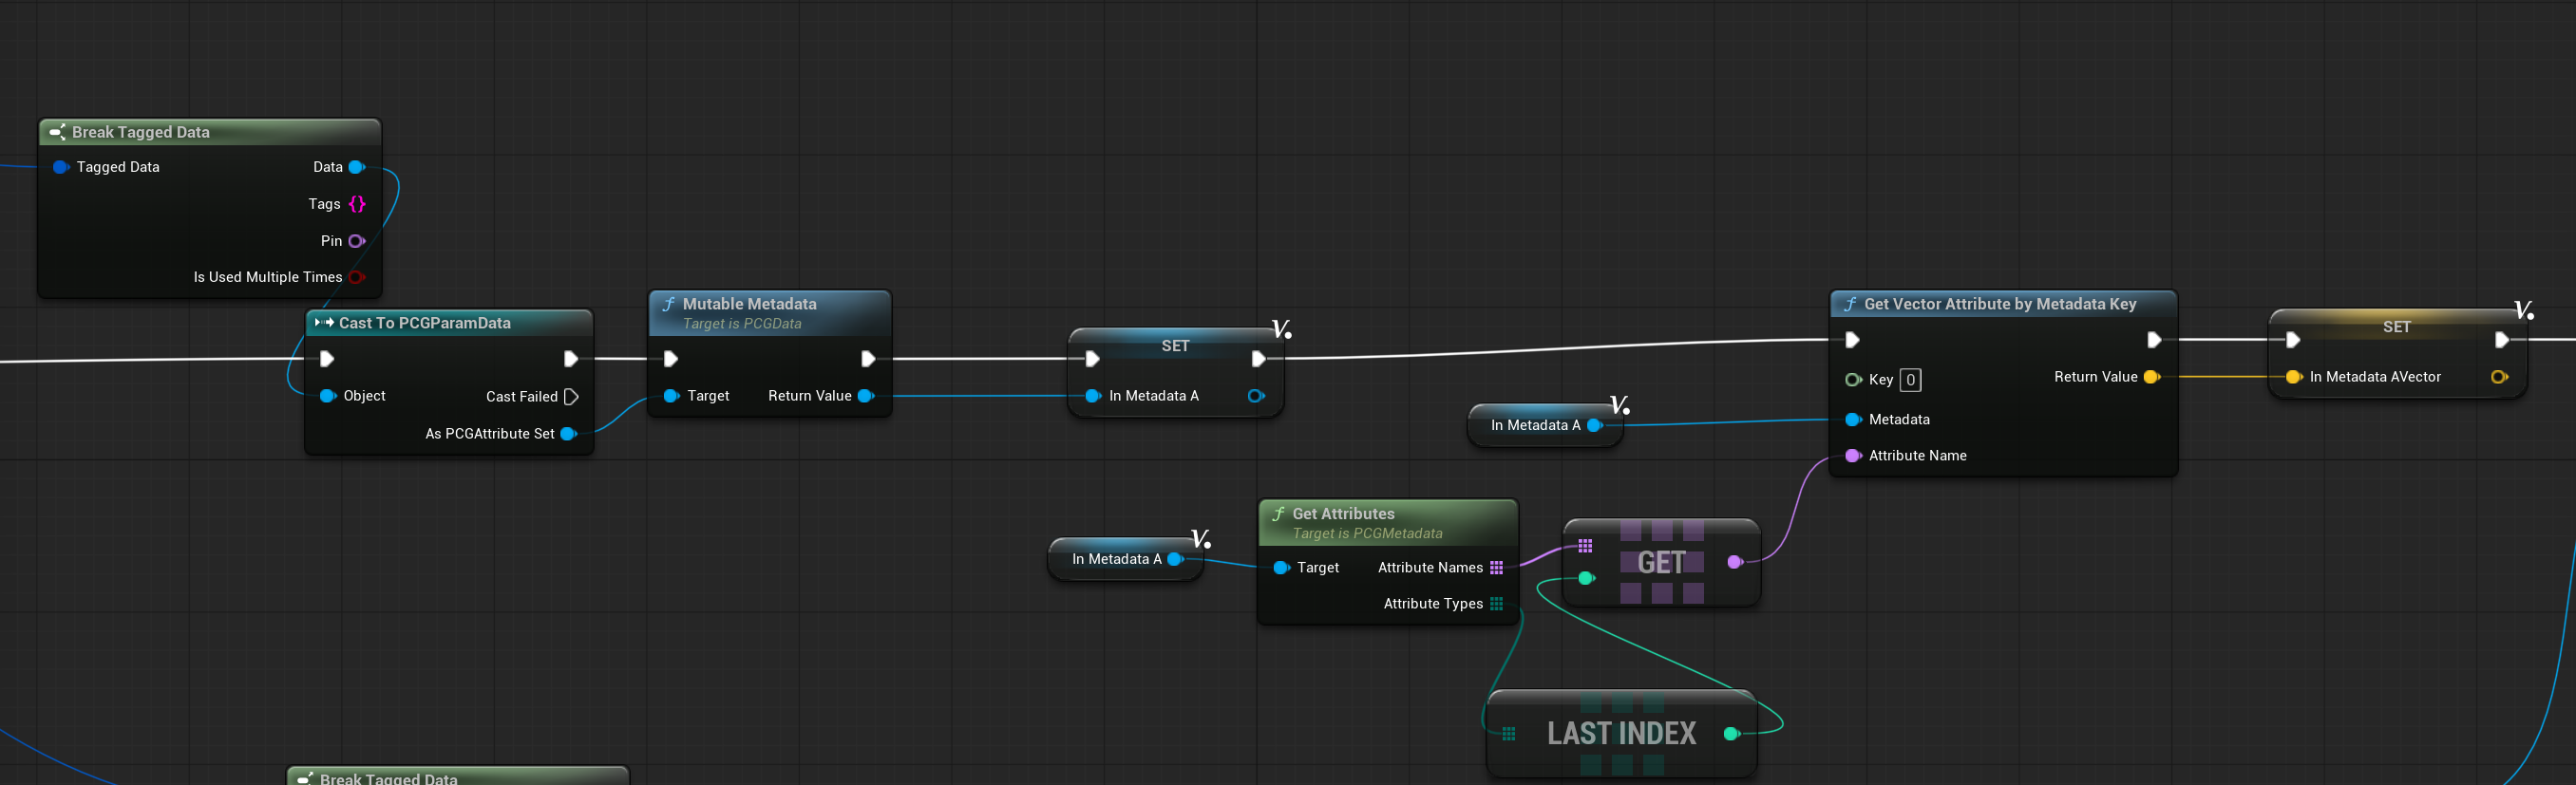The height and width of the screenshot is (785, 2576).
Task: Click the Pin output on Break Tagged Data
Action: click(356, 241)
